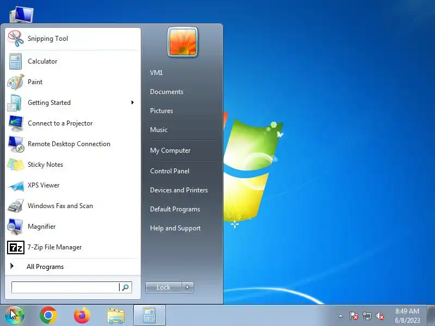Open Firefox from taskbar

(x=82, y=316)
